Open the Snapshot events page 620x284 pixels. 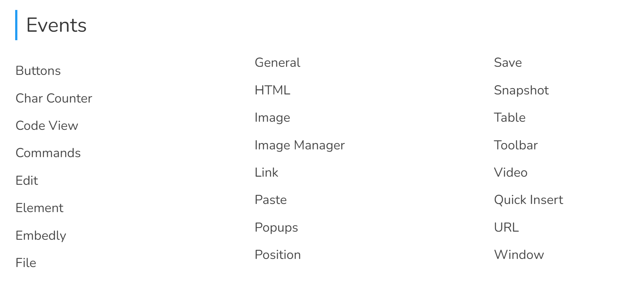(x=521, y=90)
